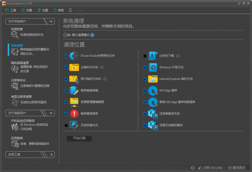
Task: Click the 'Drivers Packs未使用的文件' label
Action: (x=98, y=56)
